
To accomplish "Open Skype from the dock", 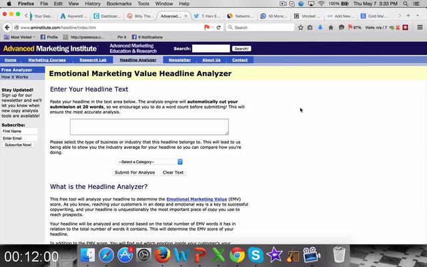I will [256, 255].
